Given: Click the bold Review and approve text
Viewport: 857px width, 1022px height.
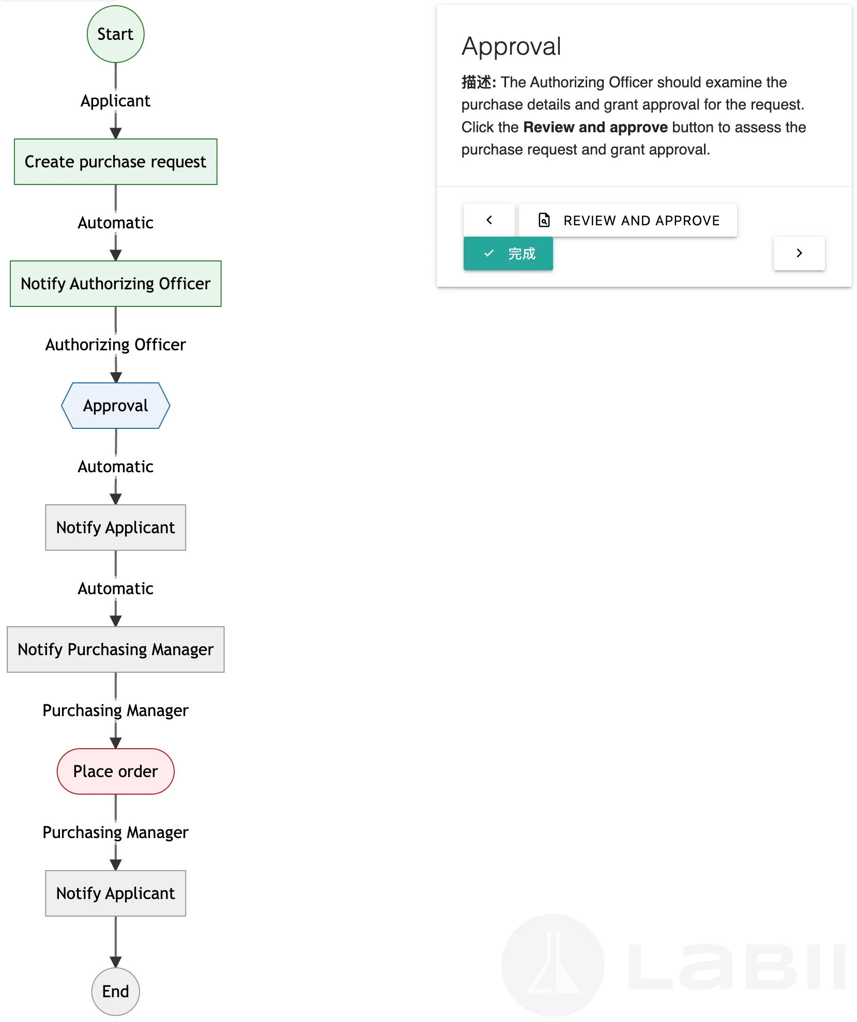Looking at the screenshot, I should click(595, 127).
